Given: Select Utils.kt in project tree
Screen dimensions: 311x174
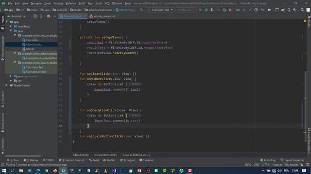Looking at the screenshot, I should [x=30, y=49].
